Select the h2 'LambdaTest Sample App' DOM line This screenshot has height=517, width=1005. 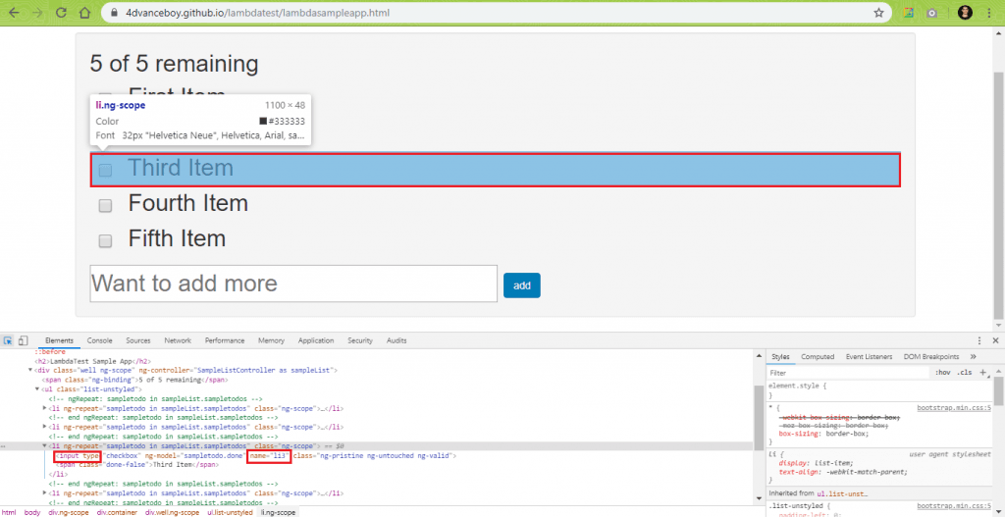click(93, 361)
